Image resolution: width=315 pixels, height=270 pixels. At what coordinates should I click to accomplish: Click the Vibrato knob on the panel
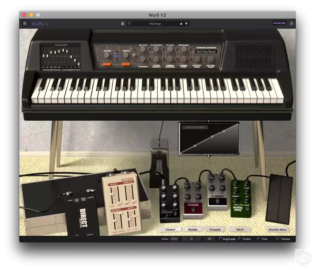tap(126, 55)
